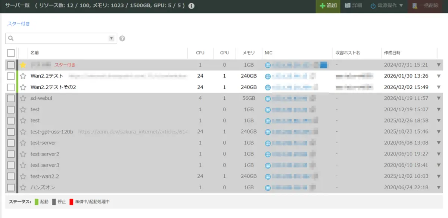Check the box for the starred first server row
The height and width of the screenshot is (218, 448).
pos(11,65)
